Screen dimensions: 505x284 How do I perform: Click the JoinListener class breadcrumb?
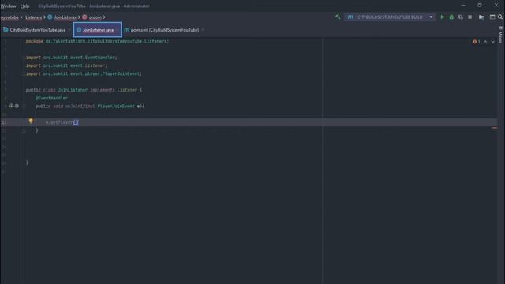pos(65,17)
